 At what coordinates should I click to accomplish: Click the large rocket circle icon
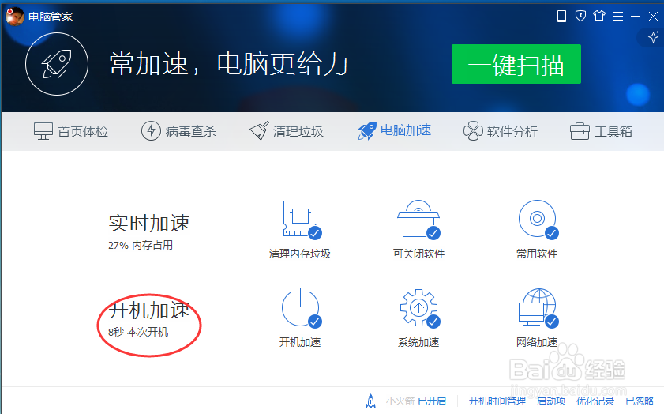[x=57, y=64]
